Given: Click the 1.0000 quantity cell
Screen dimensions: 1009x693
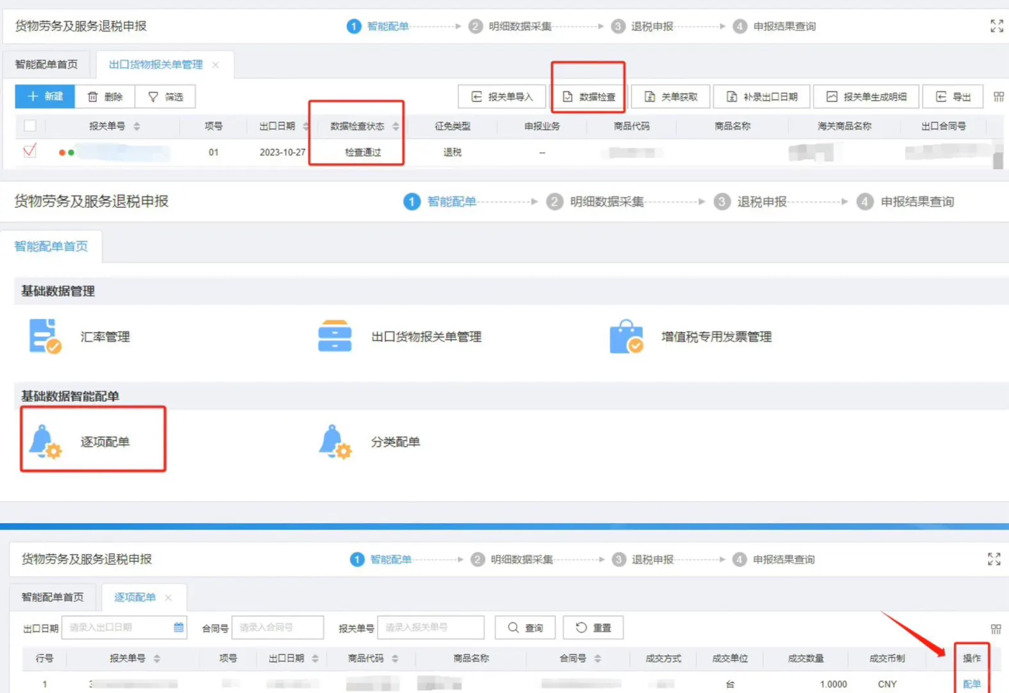Looking at the screenshot, I should [x=833, y=684].
